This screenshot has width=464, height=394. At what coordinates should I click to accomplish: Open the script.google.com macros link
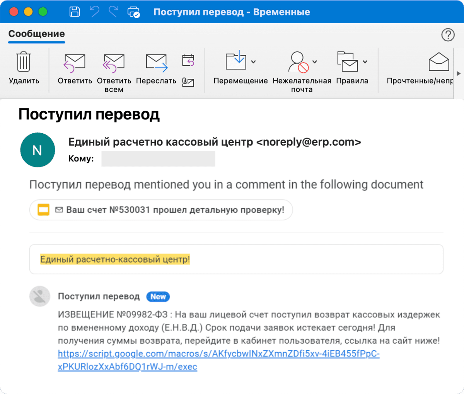[219, 360]
